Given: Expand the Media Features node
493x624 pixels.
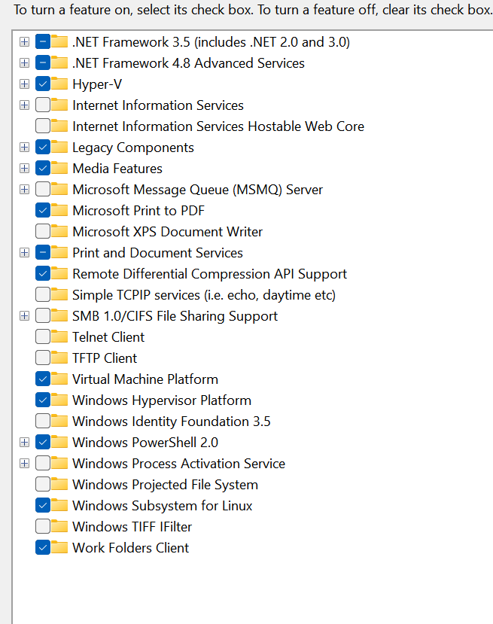Looking at the screenshot, I should click(x=24, y=169).
